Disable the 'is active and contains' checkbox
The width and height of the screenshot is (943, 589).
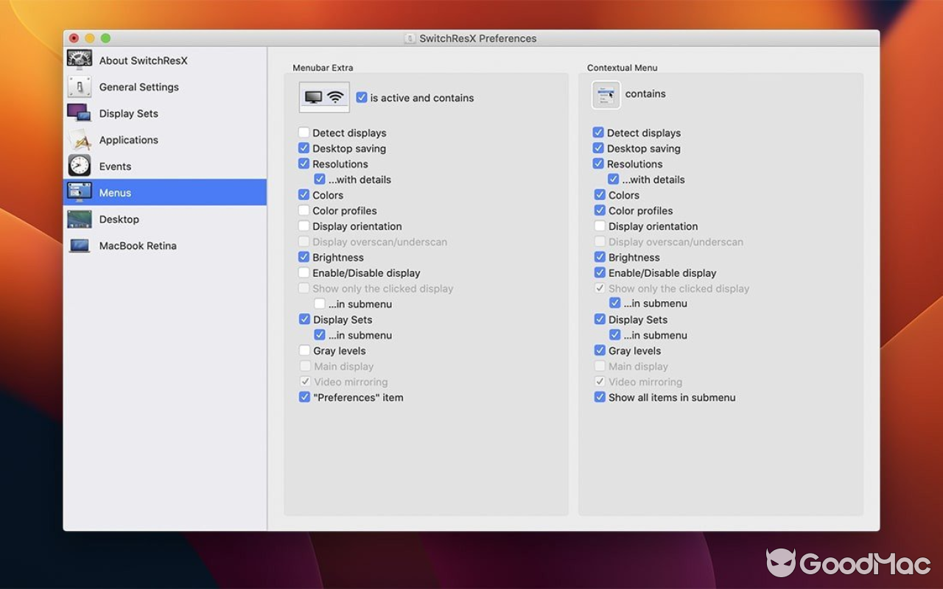pyautogui.click(x=361, y=96)
